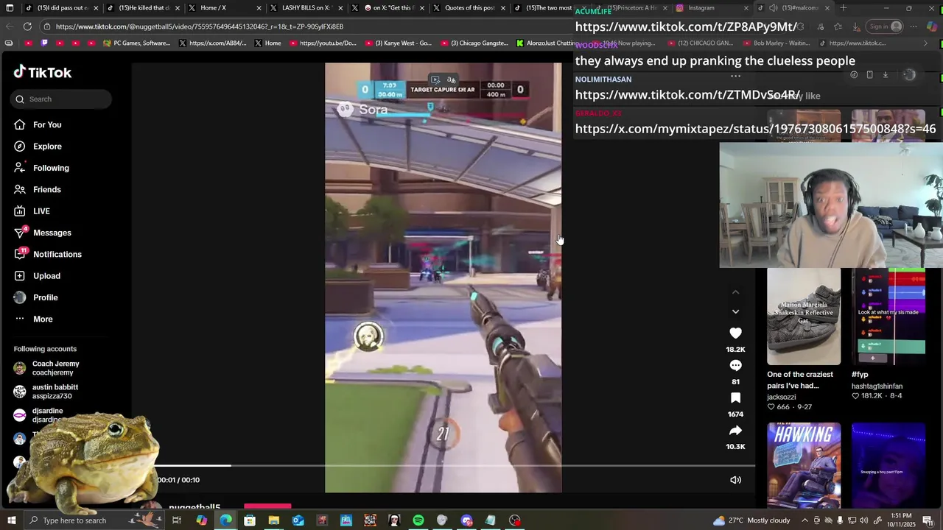Open File Explorer from taskbar
Viewport: 943px width, 530px height.
tap(274, 520)
